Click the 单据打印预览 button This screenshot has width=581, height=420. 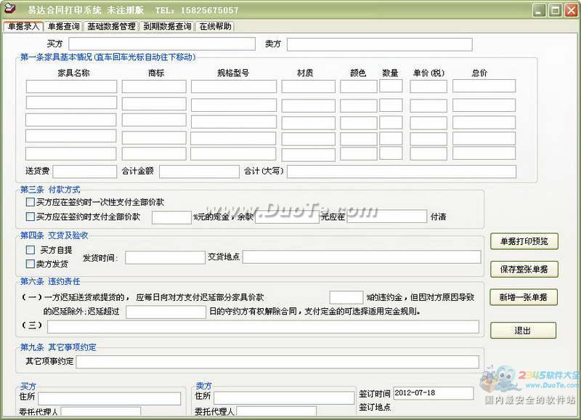click(524, 241)
